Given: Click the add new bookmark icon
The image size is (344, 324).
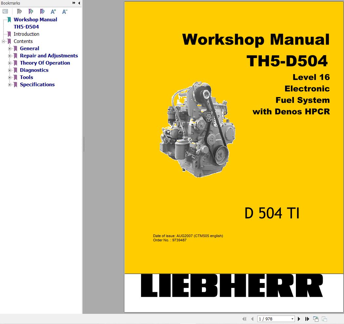Looking at the screenshot, I should tap(31, 11).
